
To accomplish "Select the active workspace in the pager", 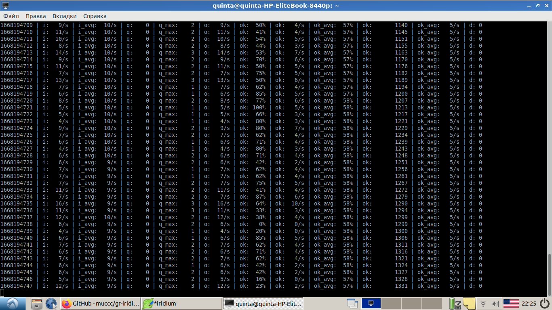I will [371, 304].
